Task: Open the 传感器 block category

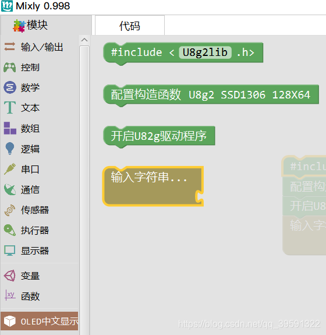Action: (40, 210)
